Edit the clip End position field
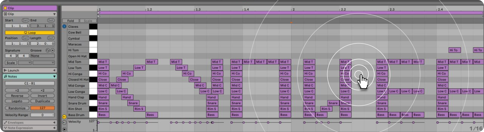Image resolution: width=484 pixels, height=132 pixels. [43, 26]
